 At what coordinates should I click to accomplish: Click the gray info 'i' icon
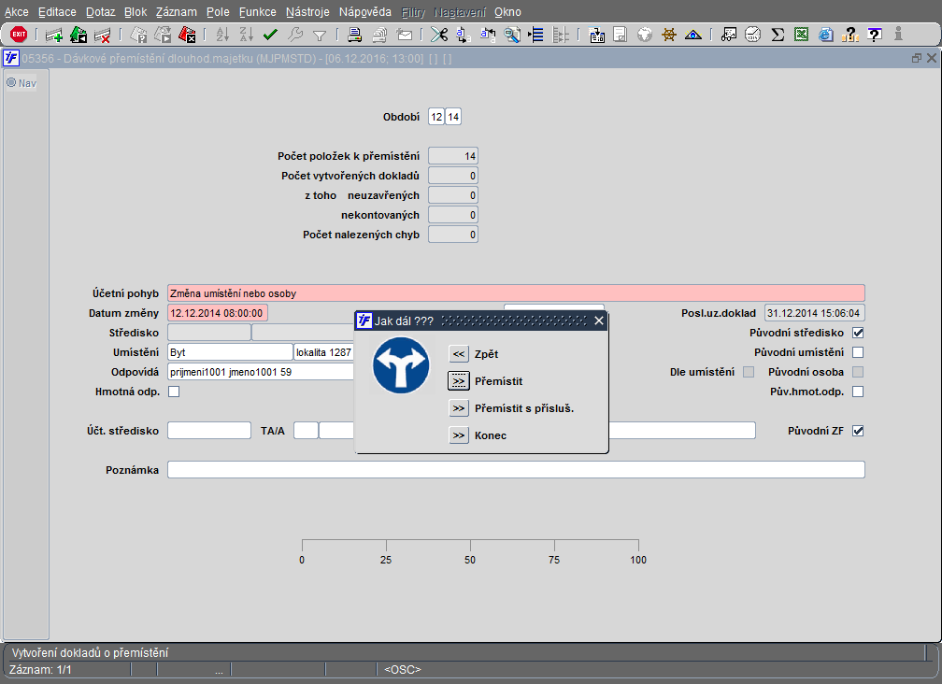898,35
